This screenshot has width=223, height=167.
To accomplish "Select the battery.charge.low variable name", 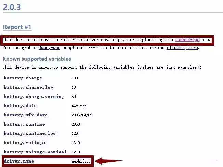I will point(28,87).
